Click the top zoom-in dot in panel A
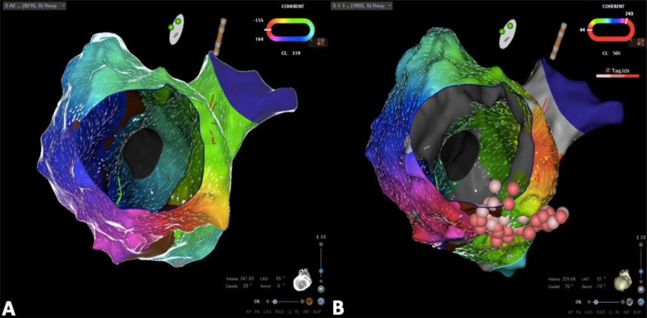This screenshot has height=318, width=647. [x=321, y=244]
